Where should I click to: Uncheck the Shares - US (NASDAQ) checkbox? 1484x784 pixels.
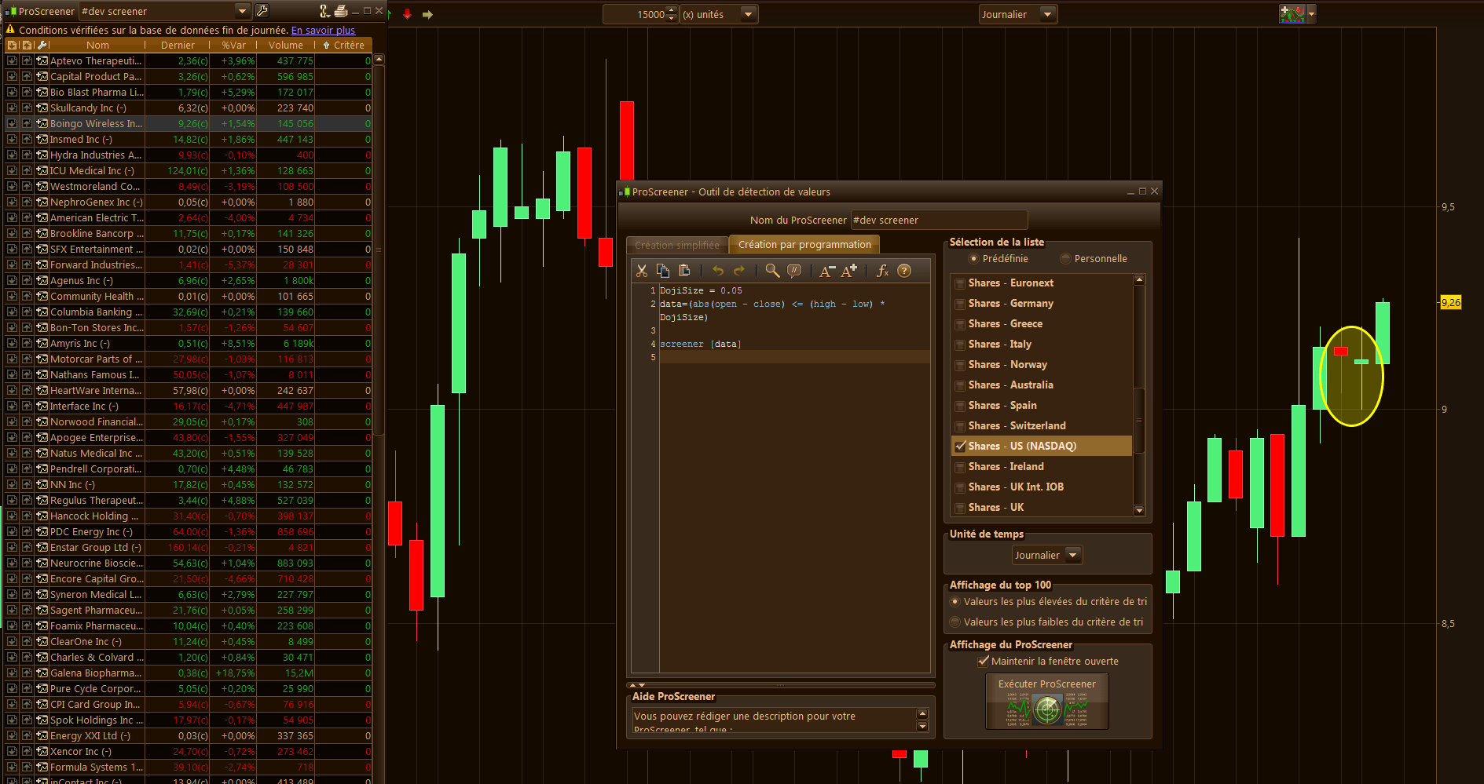coord(959,447)
